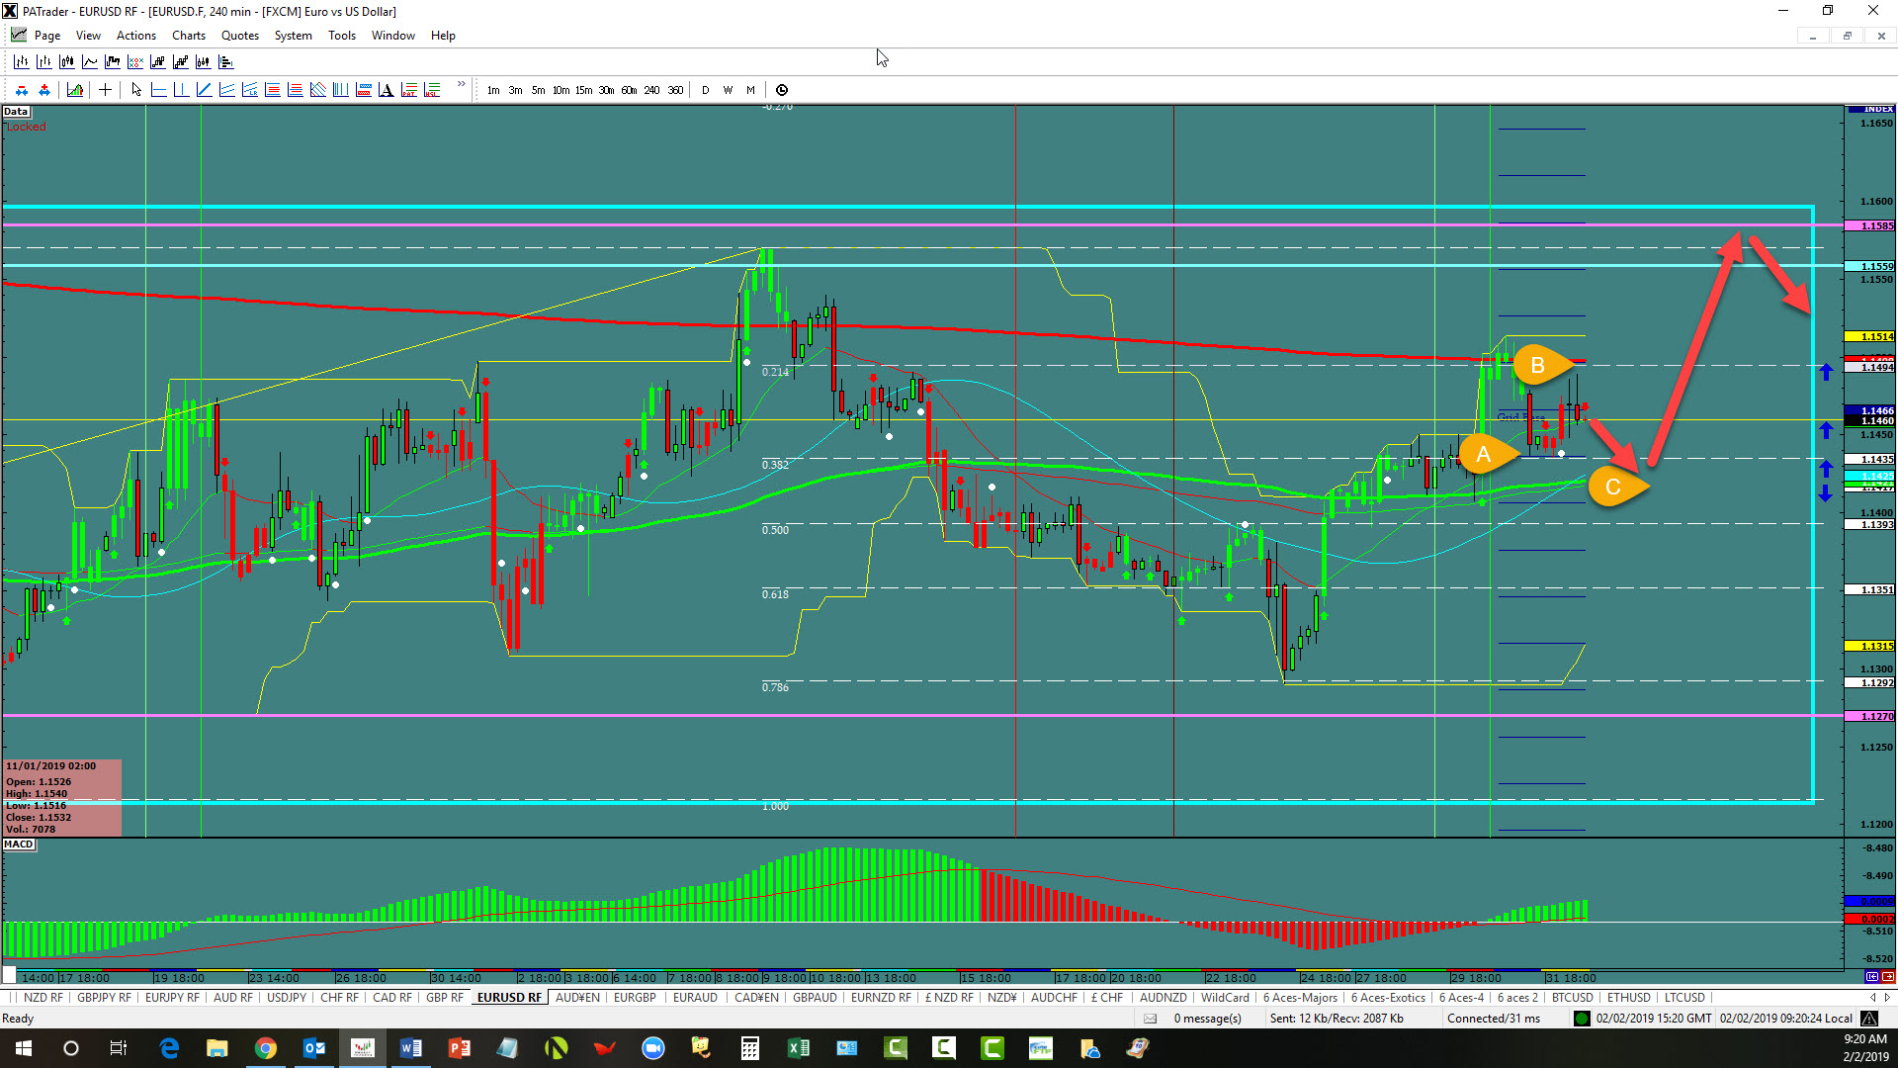Click the MACD panel label
The image size is (1898, 1068).
pyautogui.click(x=19, y=845)
